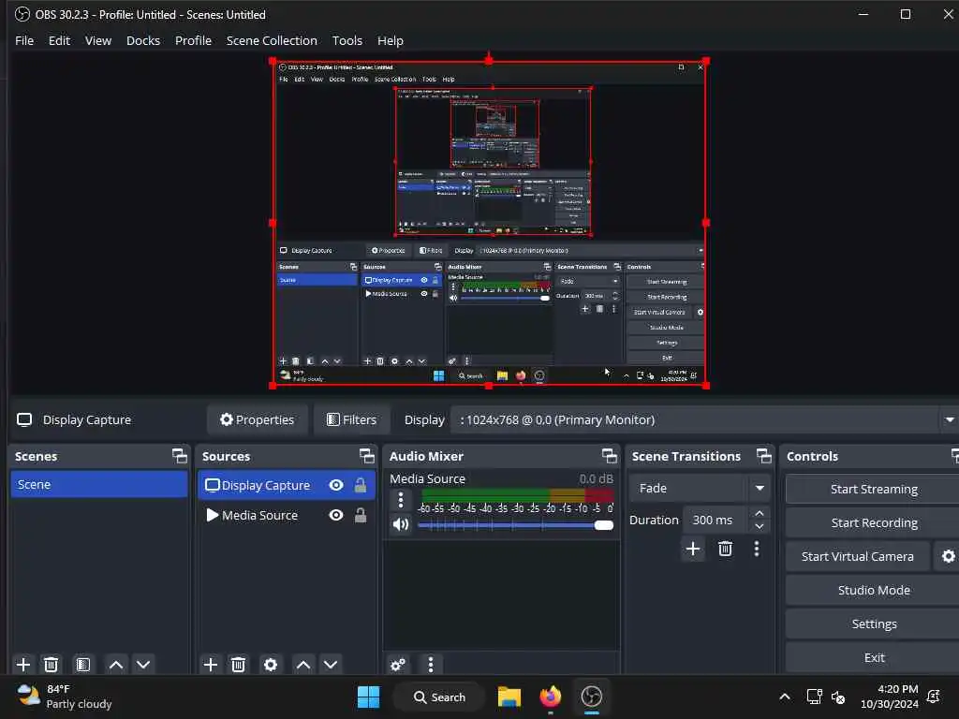
Task: Lock the Media Source
Action: (x=361, y=516)
